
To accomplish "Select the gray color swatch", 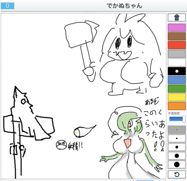I will coord(177,54).
